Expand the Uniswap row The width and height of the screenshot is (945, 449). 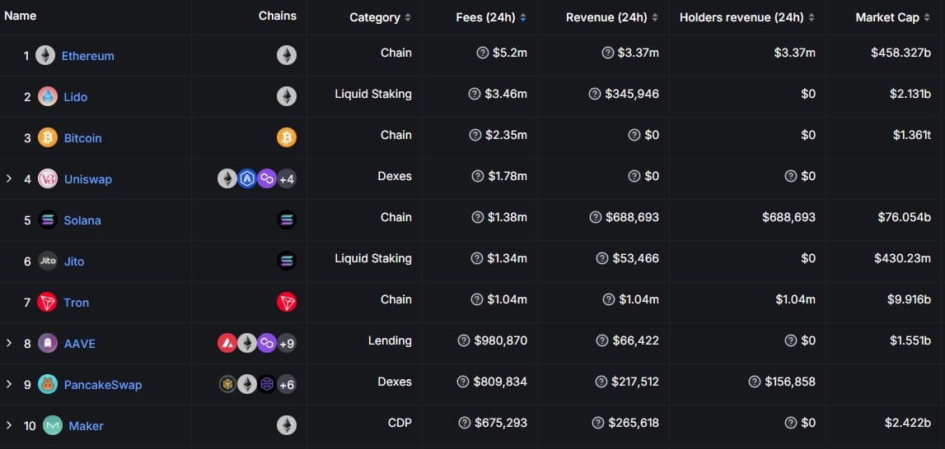click(9, 178)
